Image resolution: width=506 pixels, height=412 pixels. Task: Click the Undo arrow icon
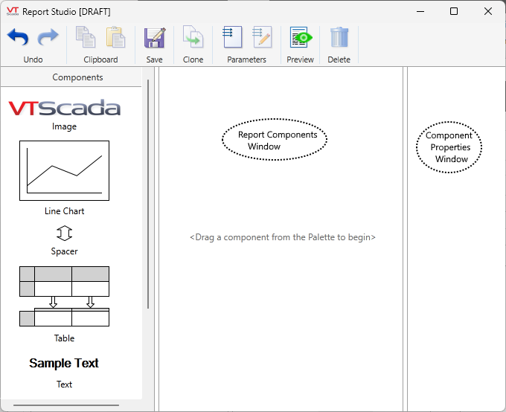(18, 37)
